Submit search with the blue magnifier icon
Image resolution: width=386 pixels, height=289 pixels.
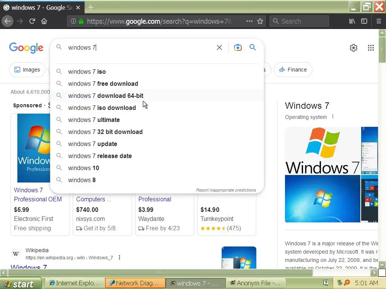(253, 47)
